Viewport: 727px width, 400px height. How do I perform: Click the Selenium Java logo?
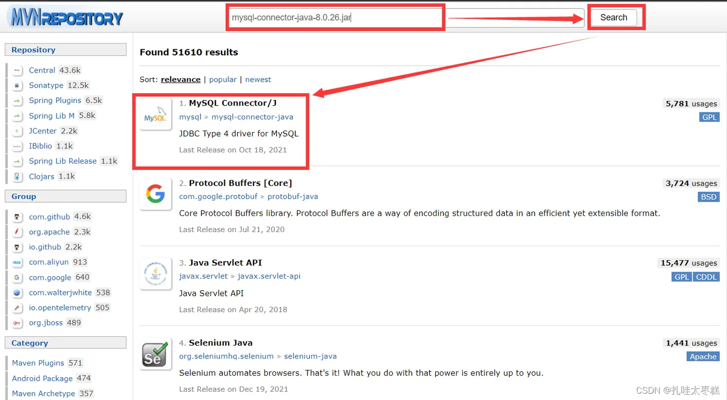(156, 354)
